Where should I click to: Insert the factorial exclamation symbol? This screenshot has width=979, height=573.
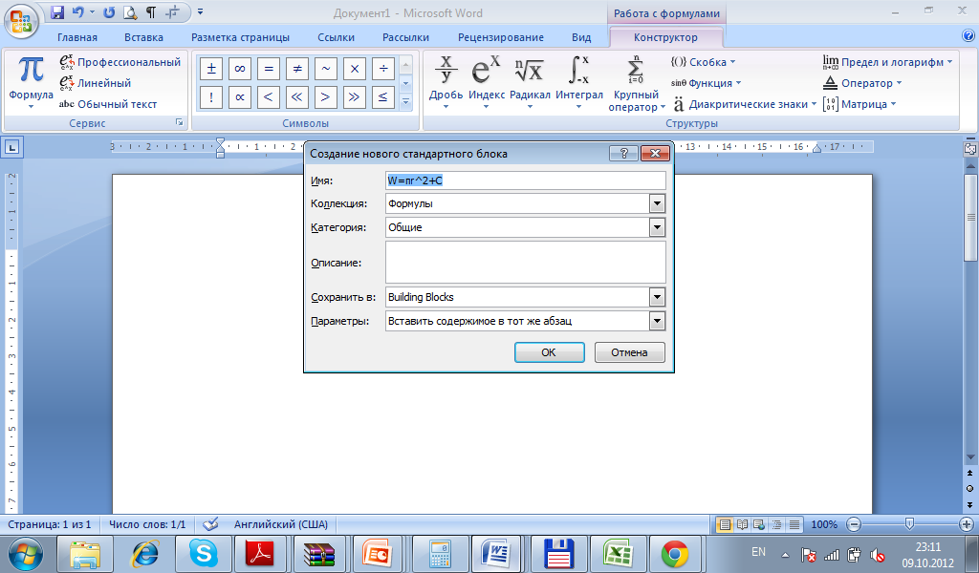click(211, 97)
